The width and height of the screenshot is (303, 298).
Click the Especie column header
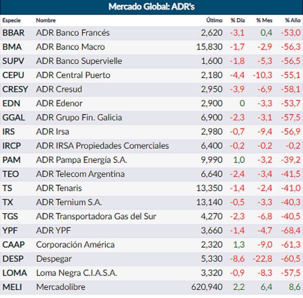pos(11,20)
